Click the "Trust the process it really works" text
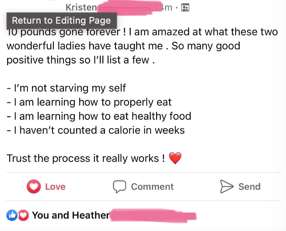The image size is (286, 231). click(x=85, y=159)
